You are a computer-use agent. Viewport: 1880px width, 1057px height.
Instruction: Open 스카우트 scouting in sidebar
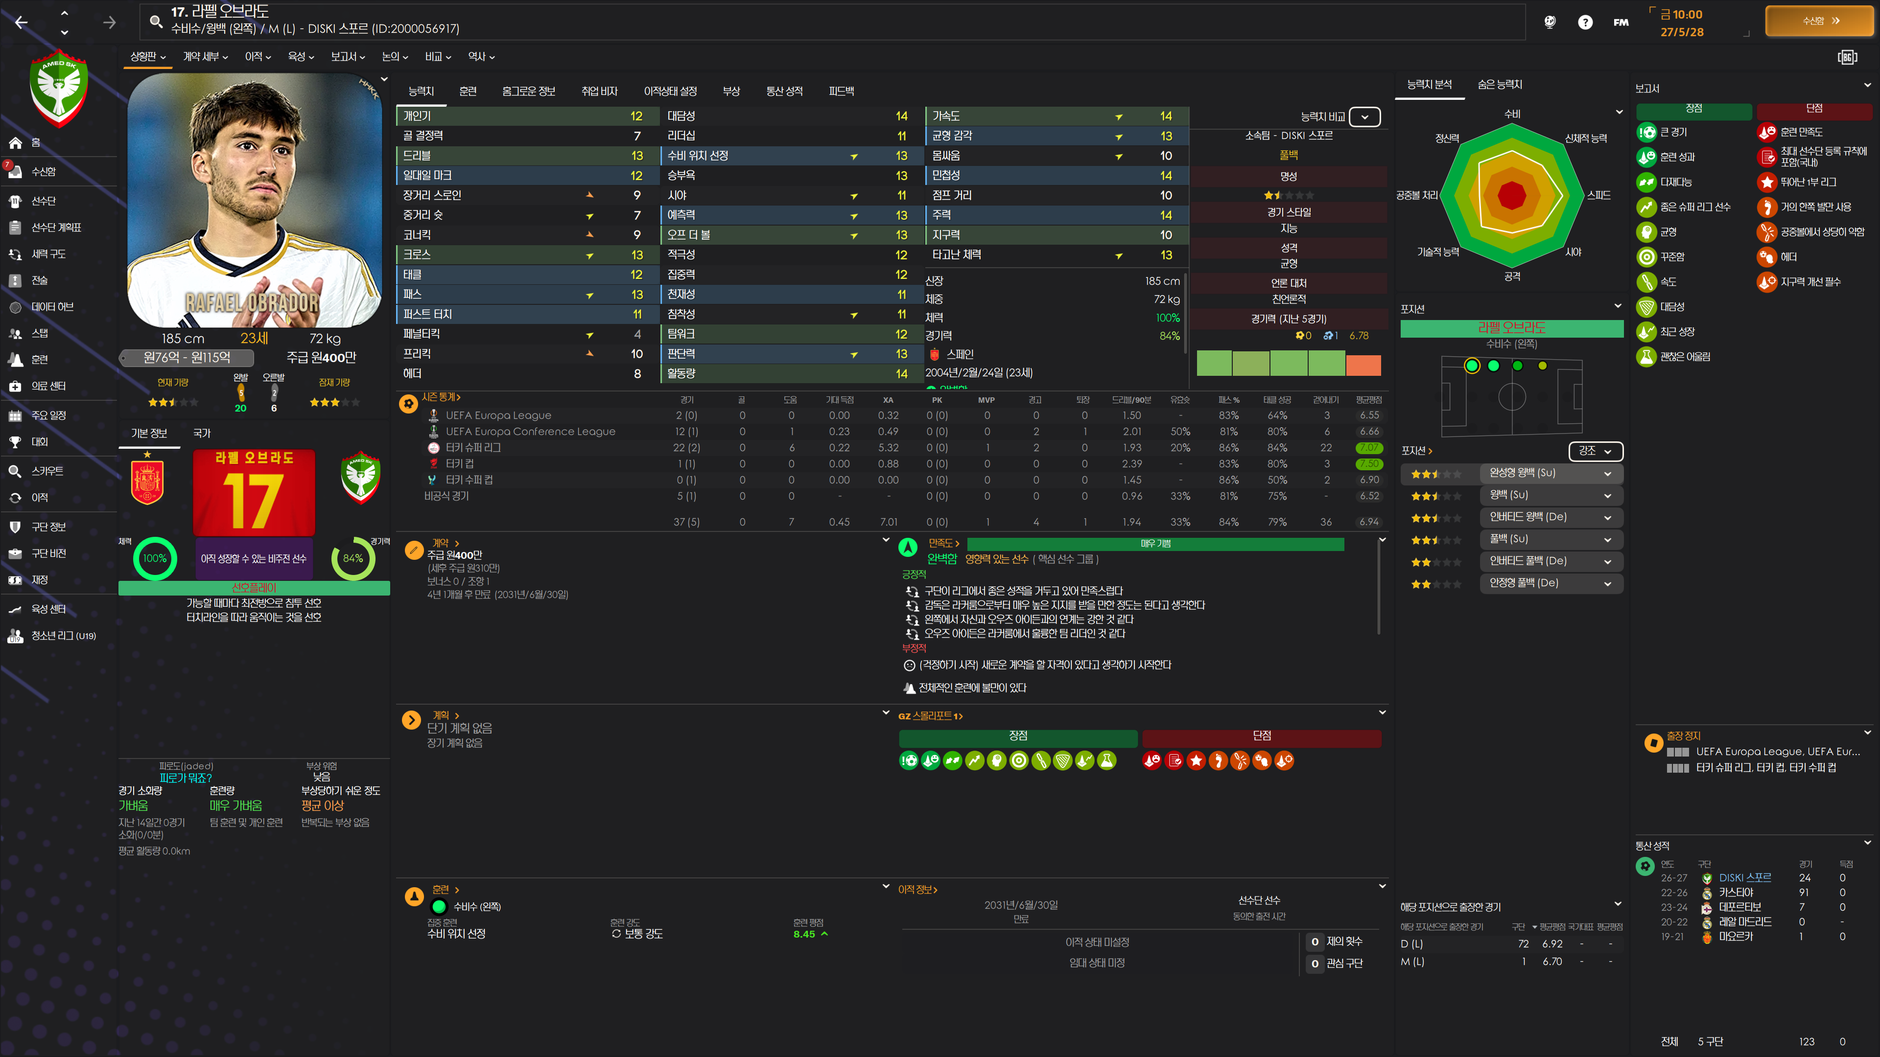tap(47, 470)
